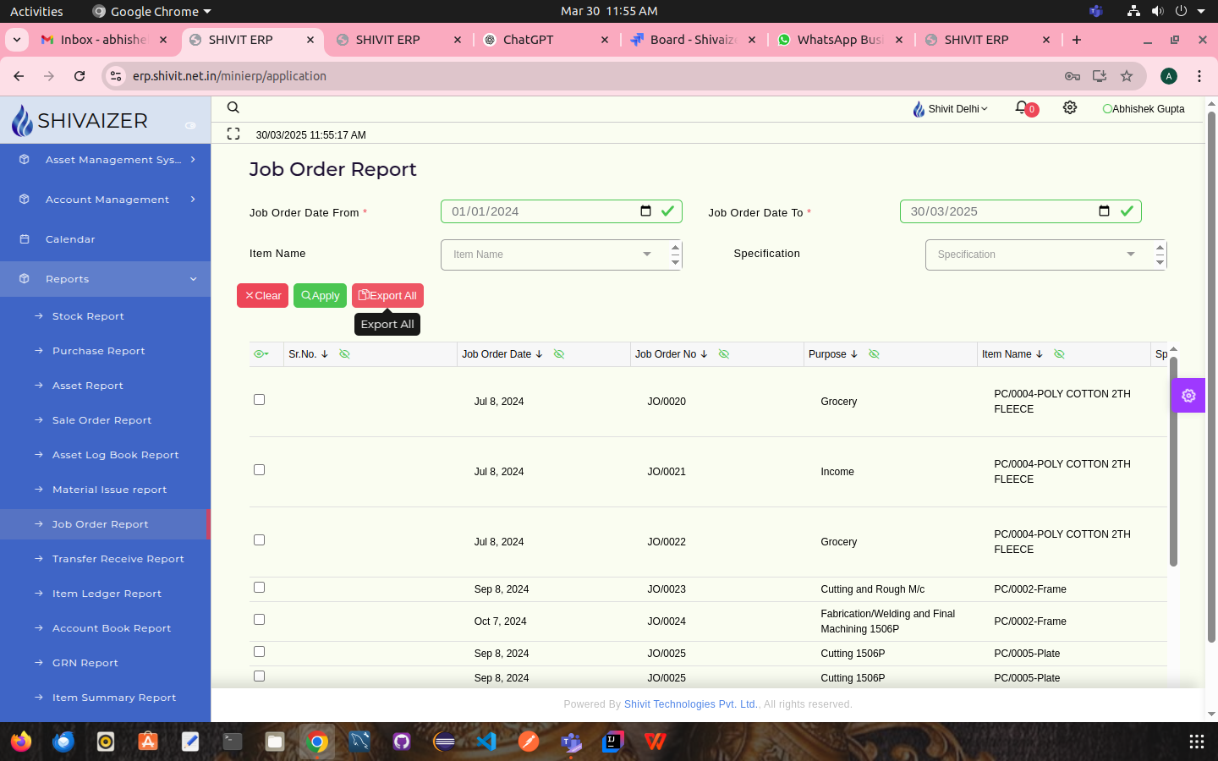Image resolution: width=1218 pixels, height=761 pixels.
Task: Hide the Purpose column with eye icon
Action: [875, 354]
